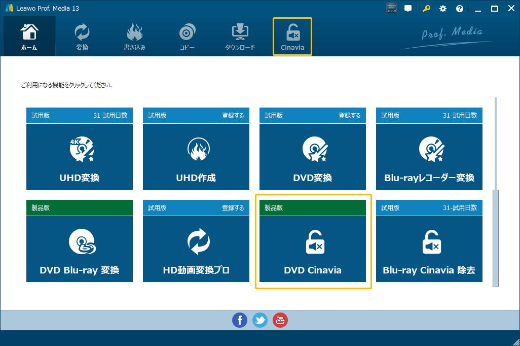
Task: Launch the UHD変換 module icon
Action: coord(82,149)
